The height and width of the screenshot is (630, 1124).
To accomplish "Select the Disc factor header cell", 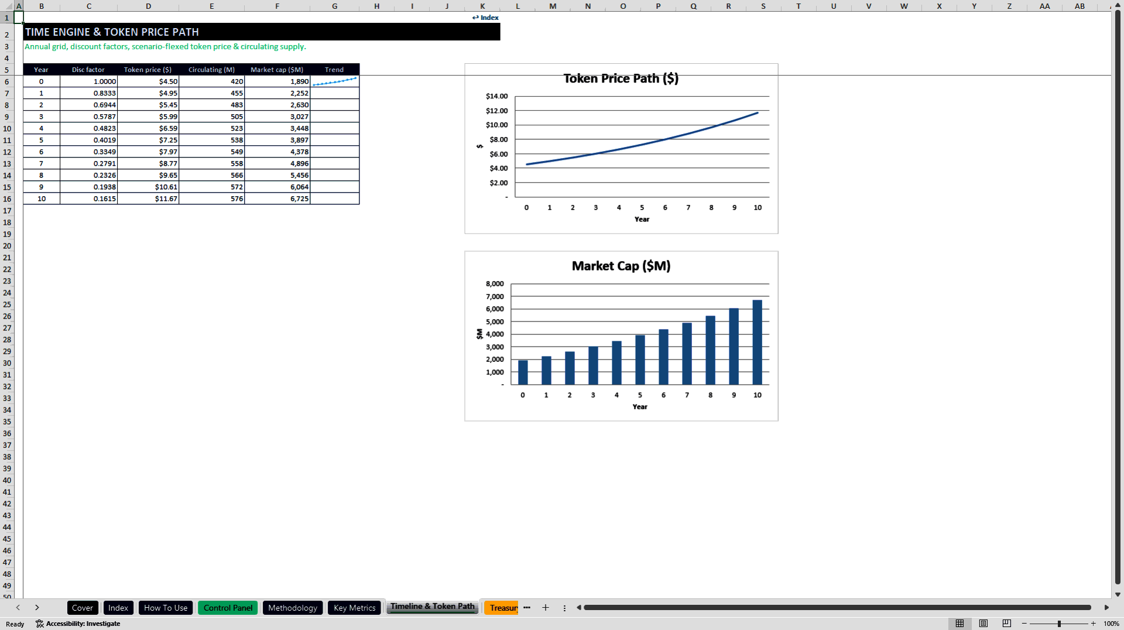I will click(88, 70).
